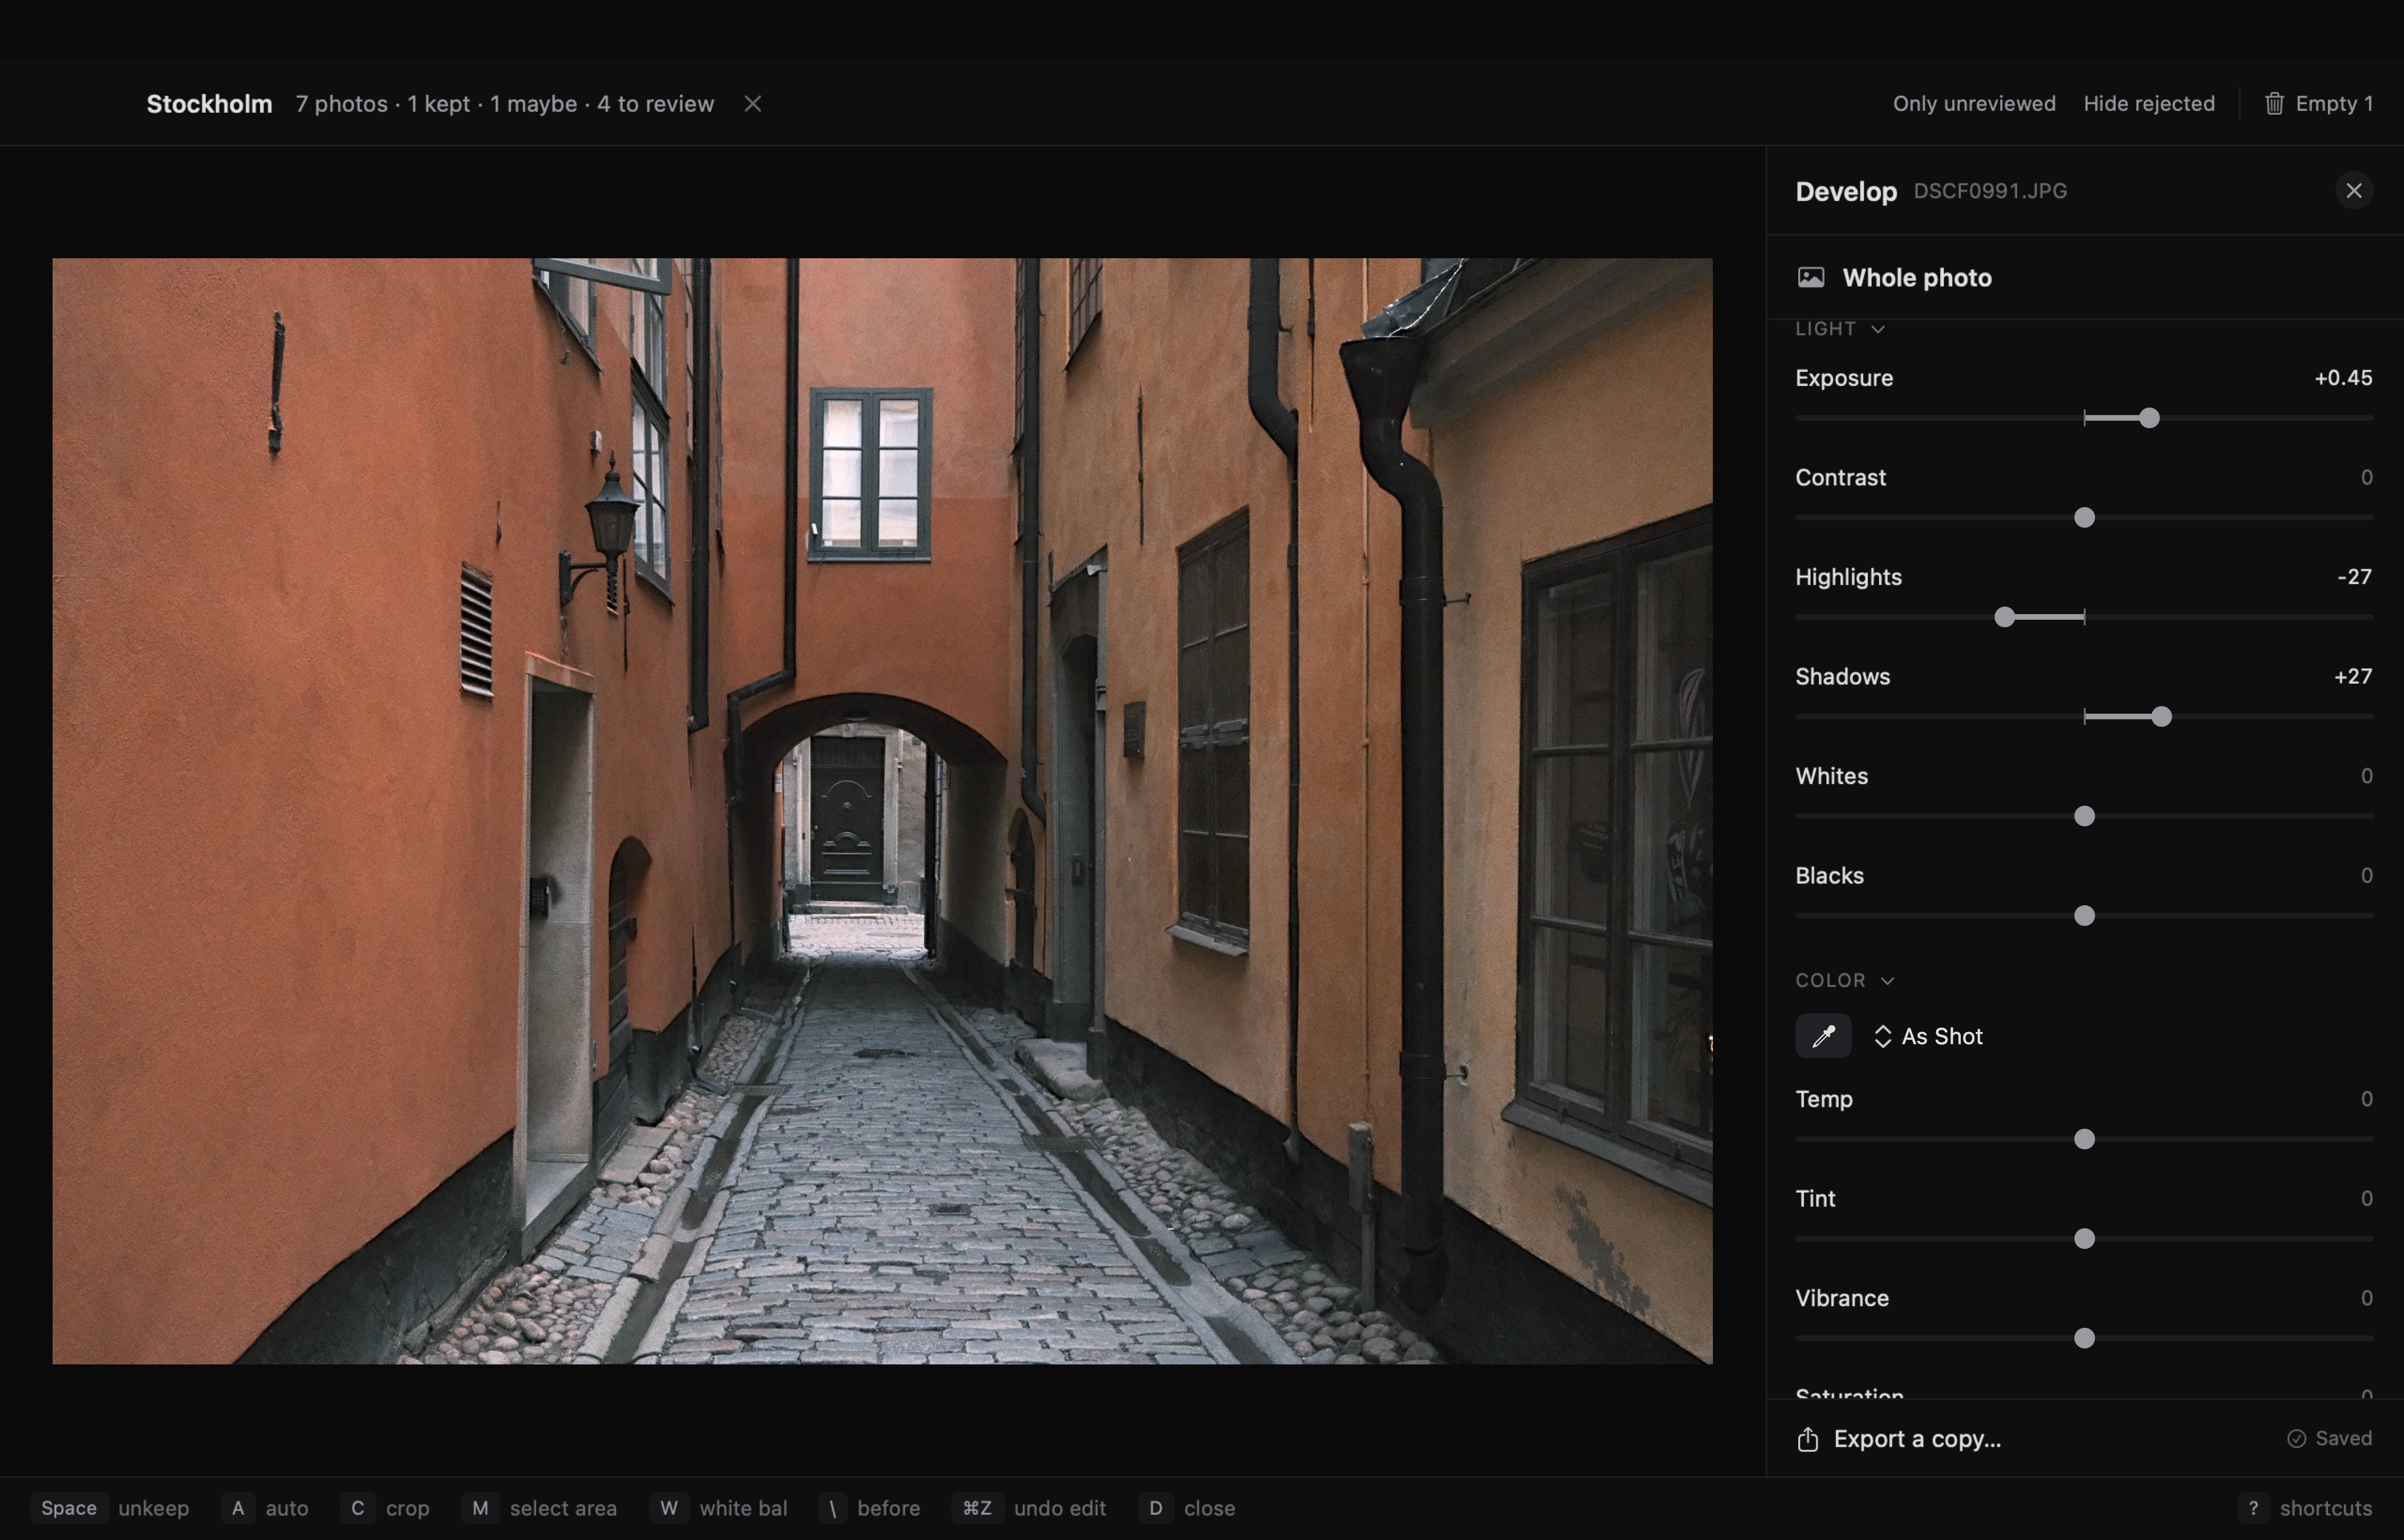Click the A auto shortcut

pos(265,1508)
